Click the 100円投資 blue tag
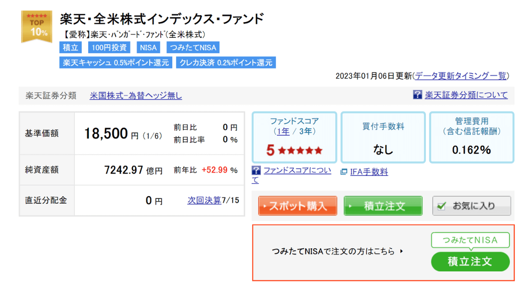 click(x=109, y=48)
